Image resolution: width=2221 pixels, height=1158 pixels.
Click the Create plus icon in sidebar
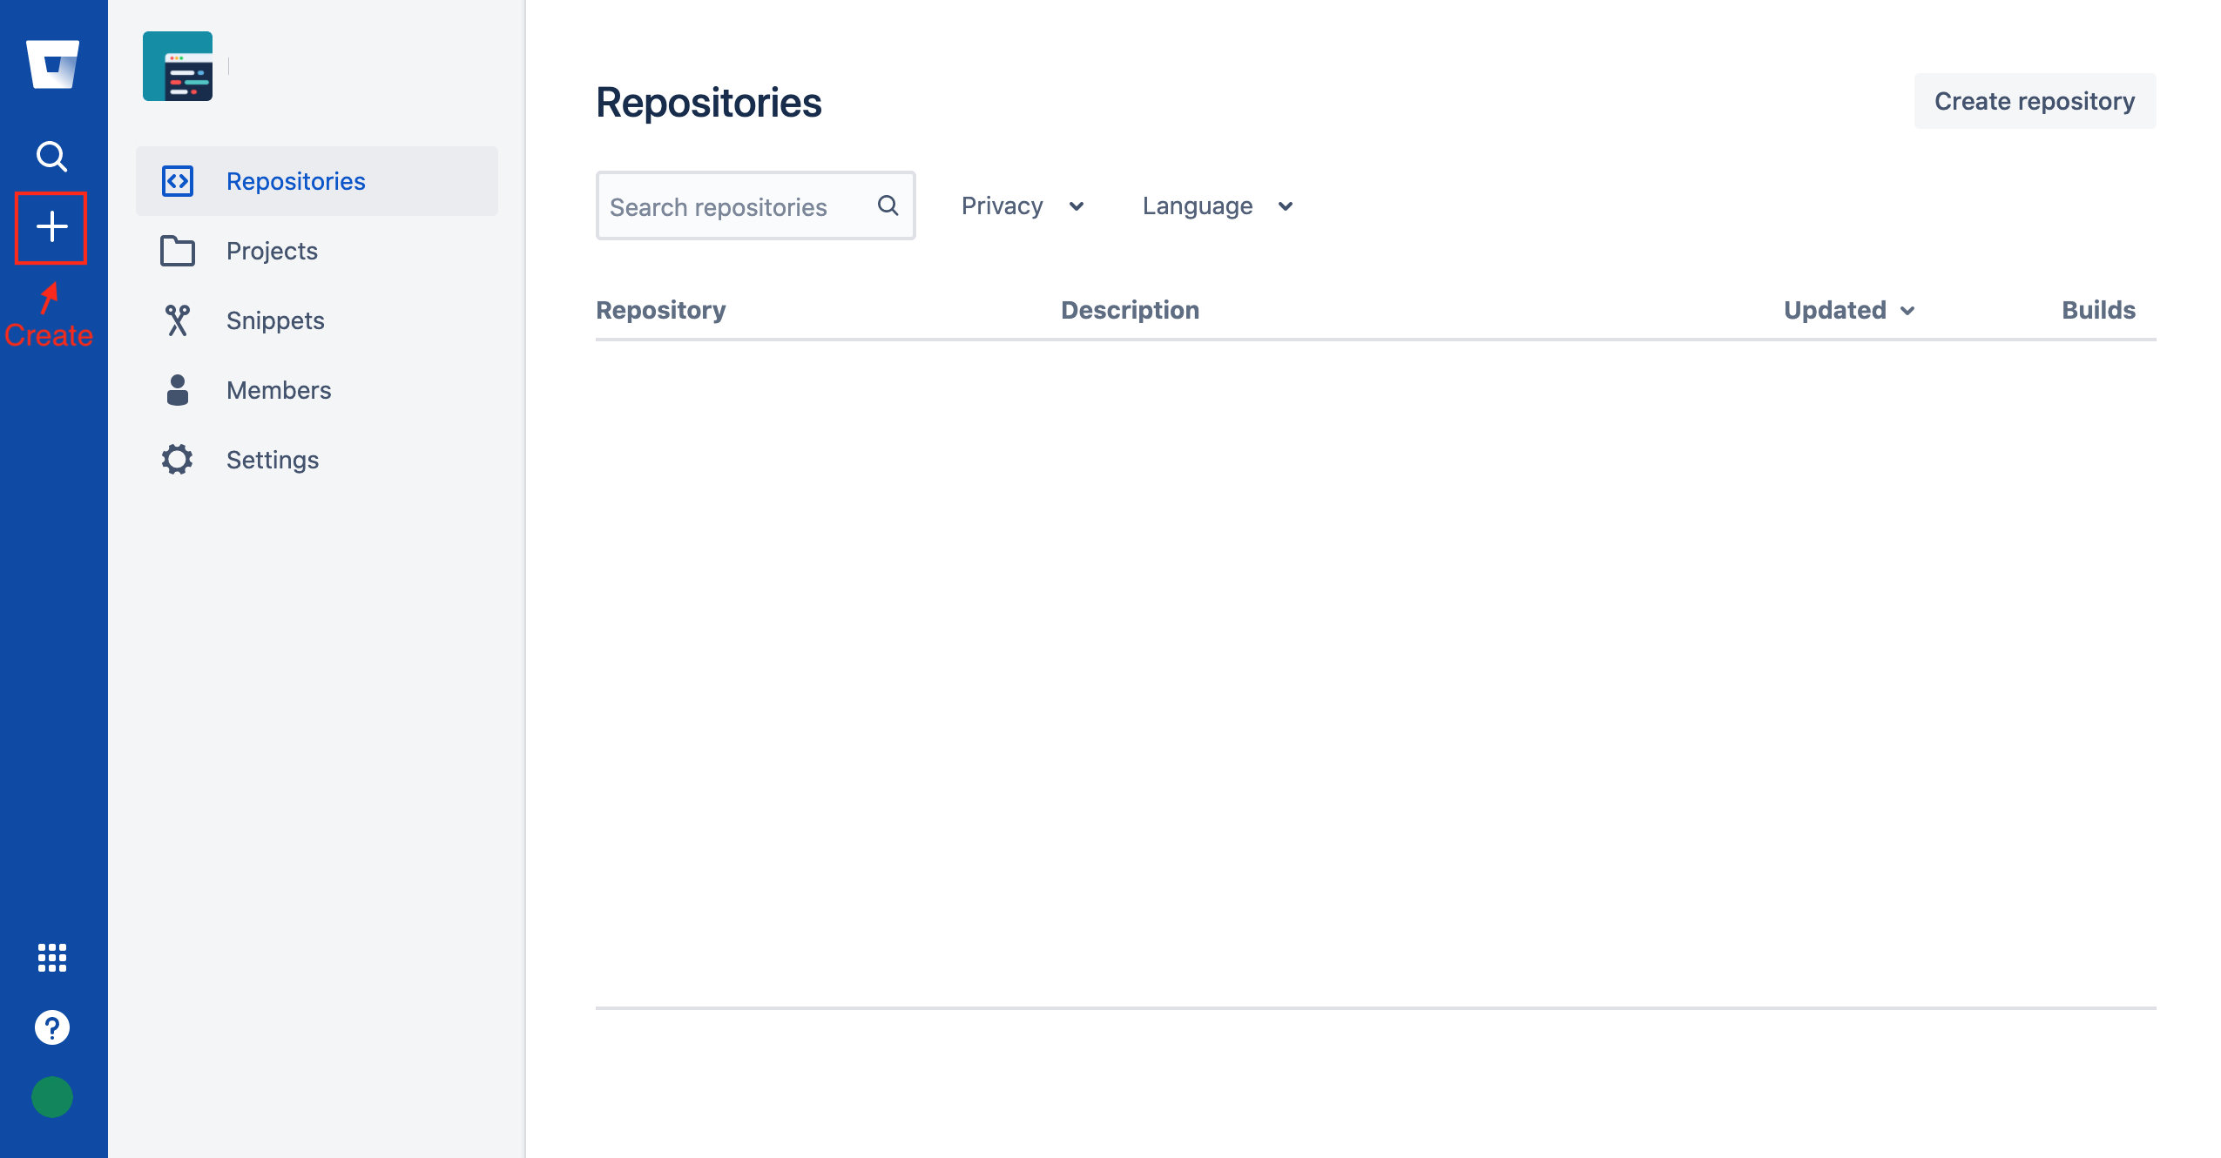(x=51, y=227)
